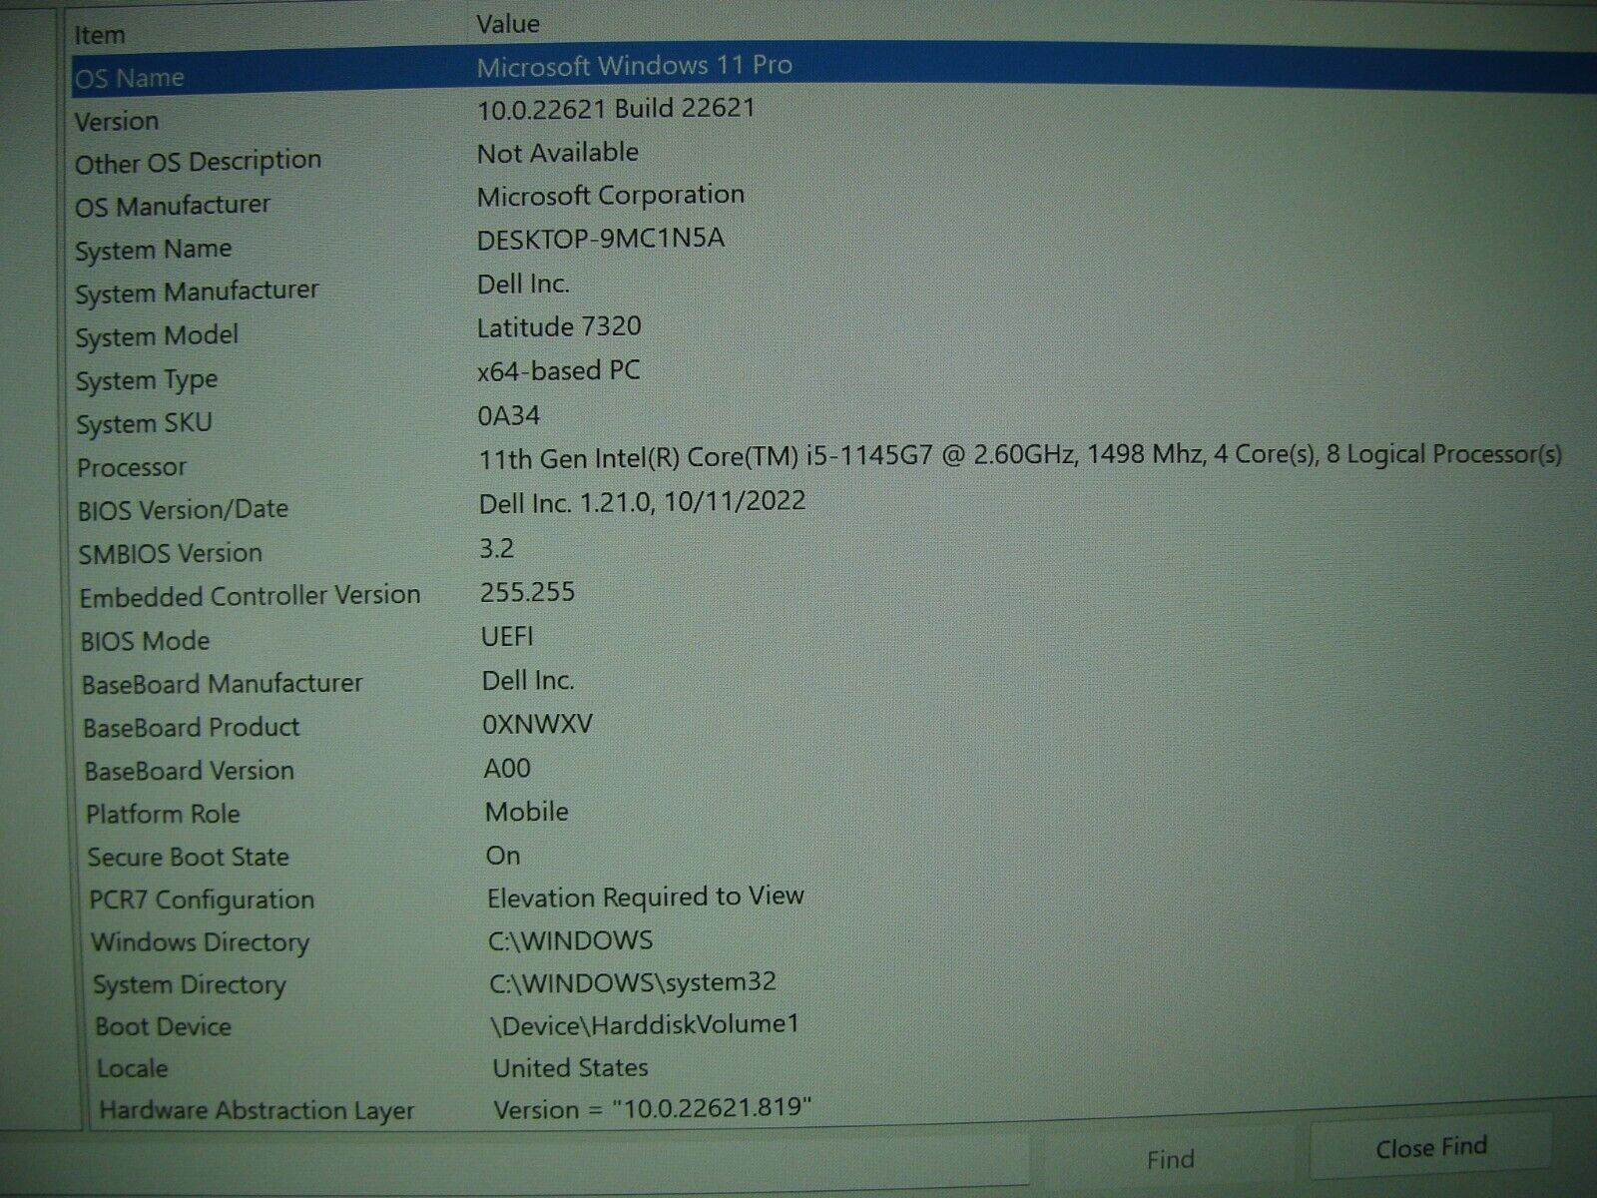Click the Find button
1597x1198 pixels.
point(1170,1158)
